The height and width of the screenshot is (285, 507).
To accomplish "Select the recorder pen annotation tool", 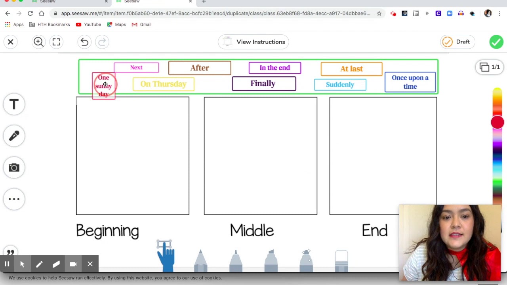I will pos(39,264).
